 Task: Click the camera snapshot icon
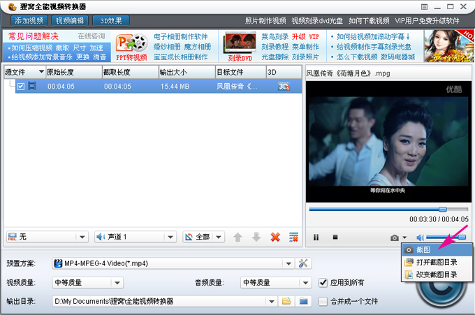tap(395, 237)
